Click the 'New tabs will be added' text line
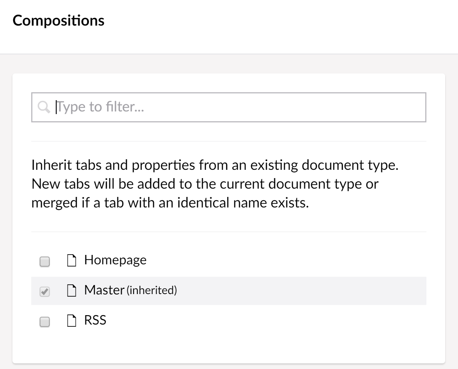Viewport: 458px width, 369px height. [205, 184]
